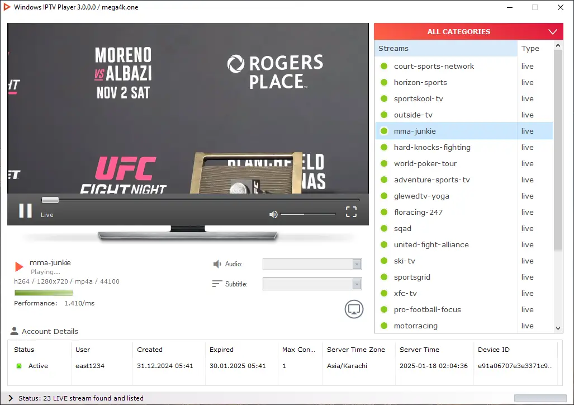Select the adventure-sports-tv stream
This screenshot has width=574, height=405.
pyautogui.click(x=464, y=180)
